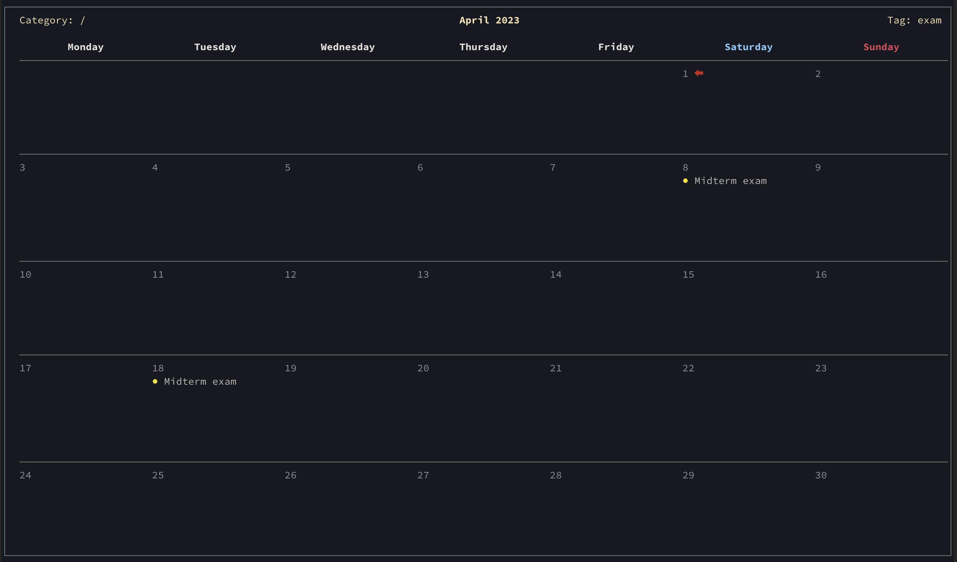Select the Saturday column header
Screen dimensions: 957x562
(x=748, y=47)
